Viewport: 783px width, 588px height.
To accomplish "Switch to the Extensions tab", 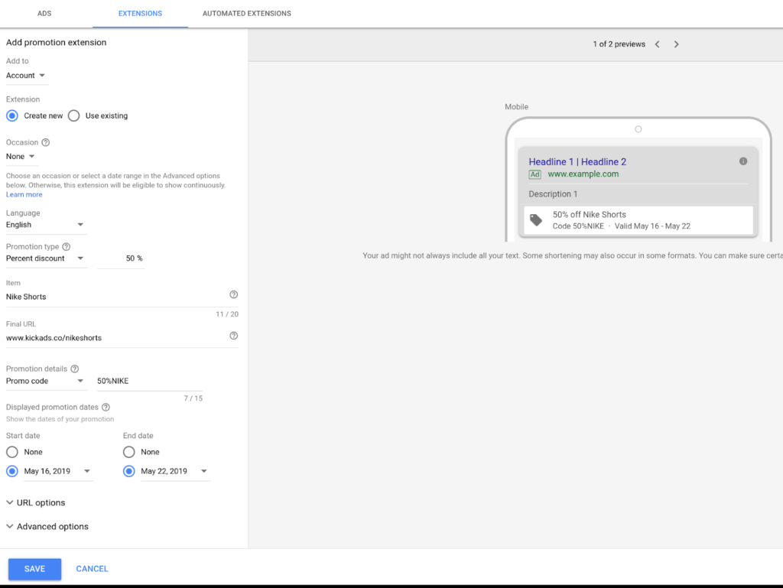I will coord(141,14).
